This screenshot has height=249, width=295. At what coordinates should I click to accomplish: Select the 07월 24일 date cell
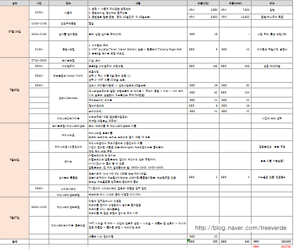15,31
